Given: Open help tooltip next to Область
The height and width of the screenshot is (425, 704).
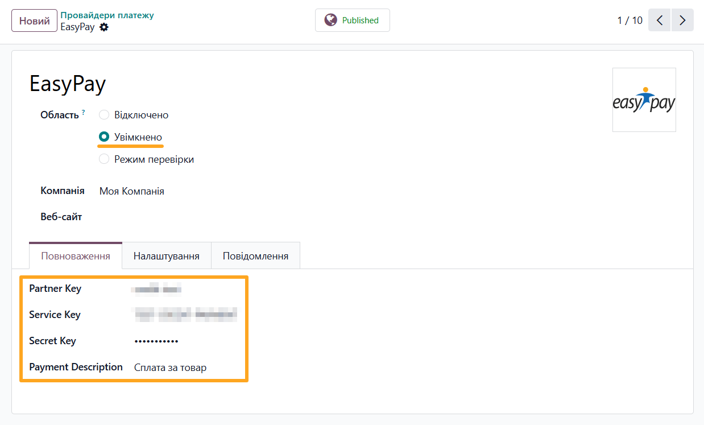Looking at the screenshot, I should point(84,113).
